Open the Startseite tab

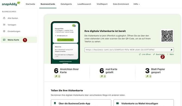30,4
